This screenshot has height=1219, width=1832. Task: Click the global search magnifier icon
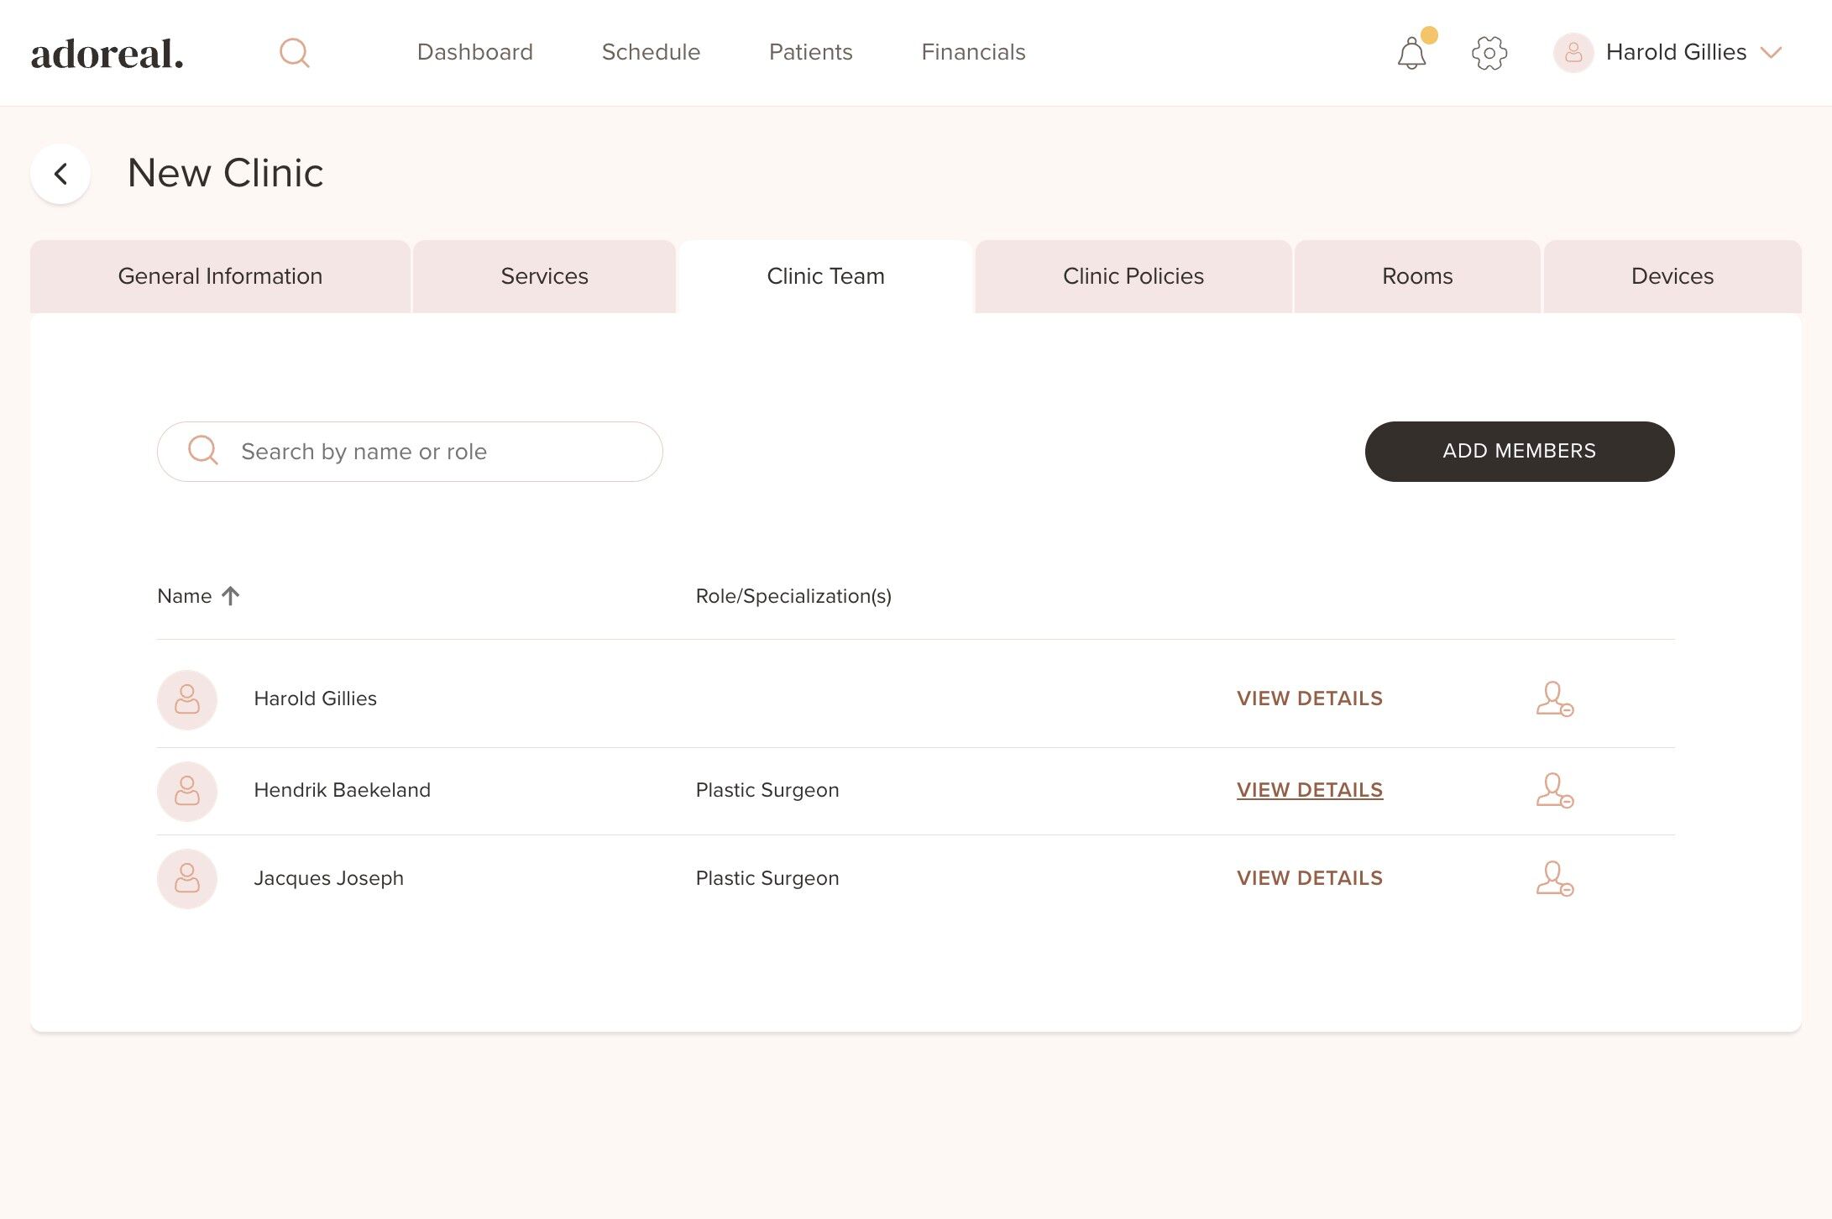(294, 53)
